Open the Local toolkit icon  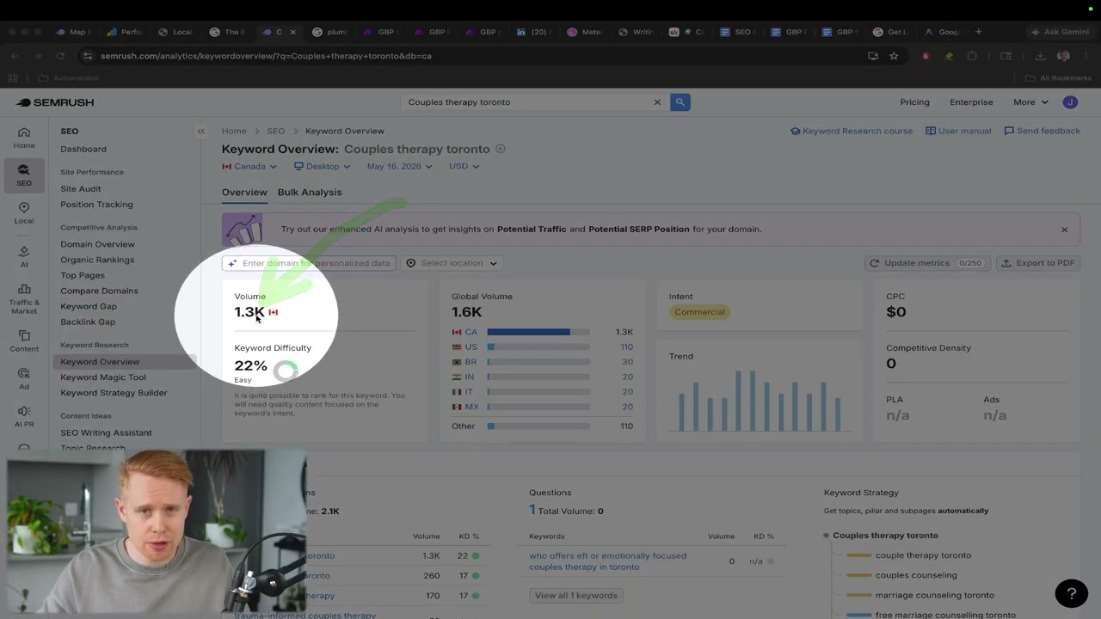[x=24, y=213]
